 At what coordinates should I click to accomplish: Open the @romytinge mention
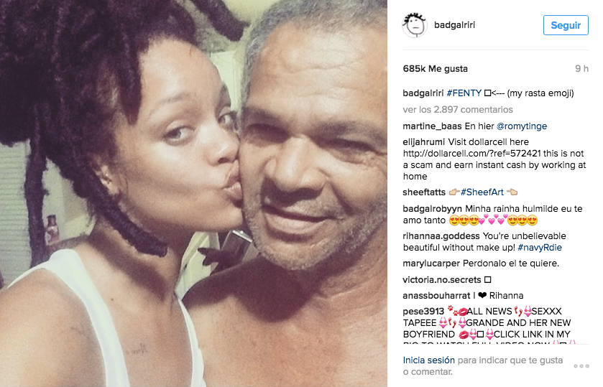click(x=522, y=126)
